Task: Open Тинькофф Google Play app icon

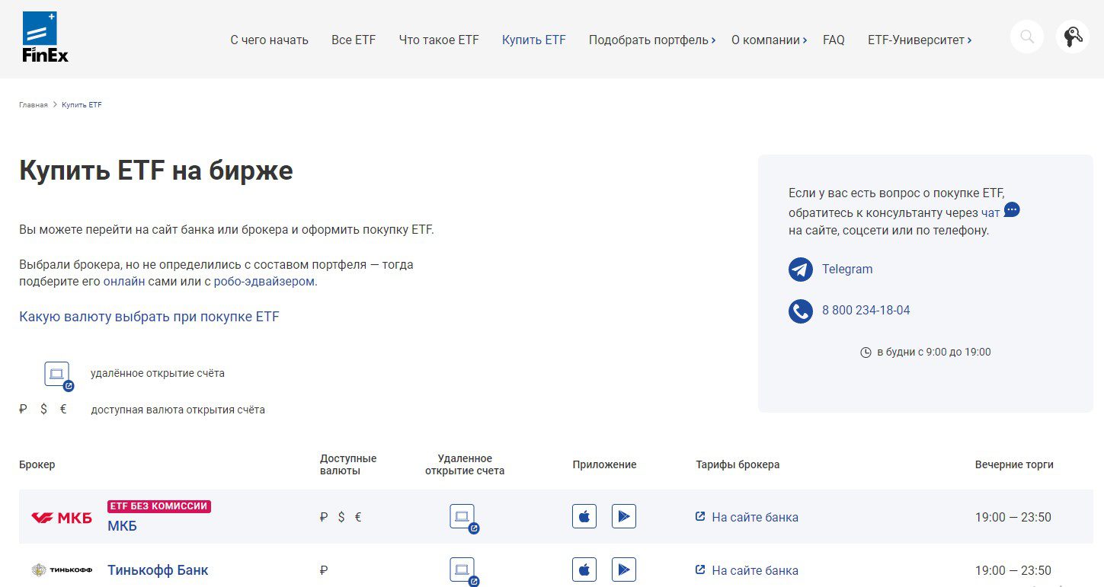Action: click(x=624, y=569)
